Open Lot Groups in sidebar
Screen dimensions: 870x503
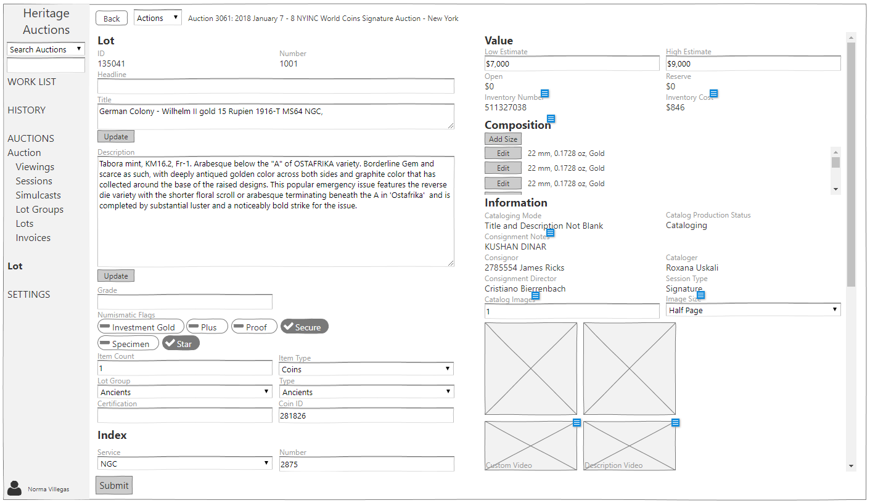click(x=39, y=210)
